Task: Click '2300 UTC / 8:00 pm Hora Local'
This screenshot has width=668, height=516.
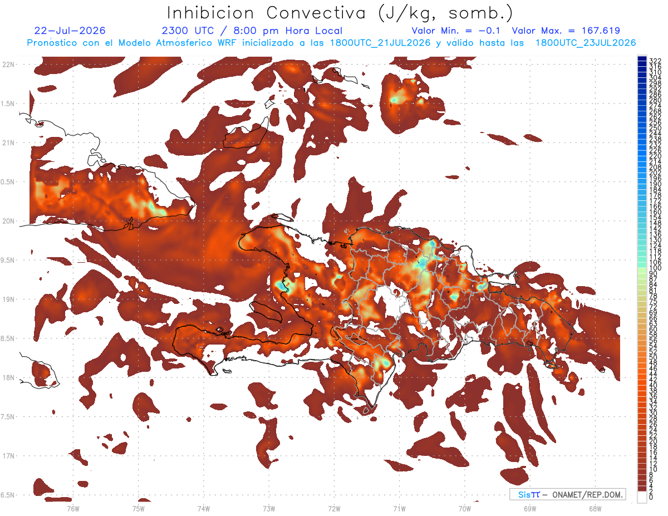Action: [252, 31]
